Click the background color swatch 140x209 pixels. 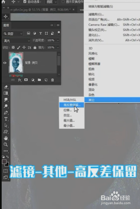pos(7,165)
